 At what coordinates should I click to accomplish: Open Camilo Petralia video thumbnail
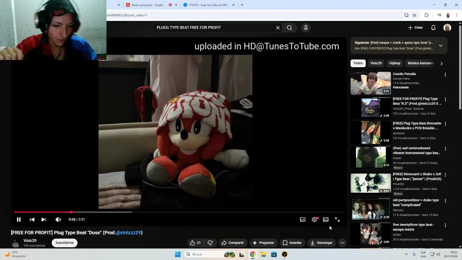371,83
